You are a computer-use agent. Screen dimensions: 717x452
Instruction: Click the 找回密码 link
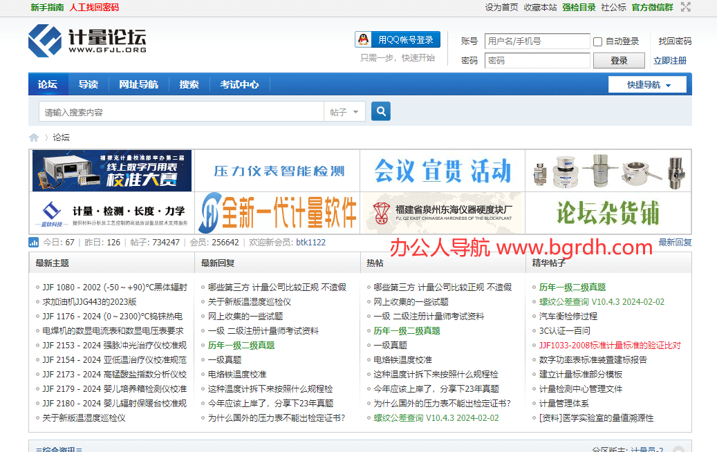click(x=674, y=41)
